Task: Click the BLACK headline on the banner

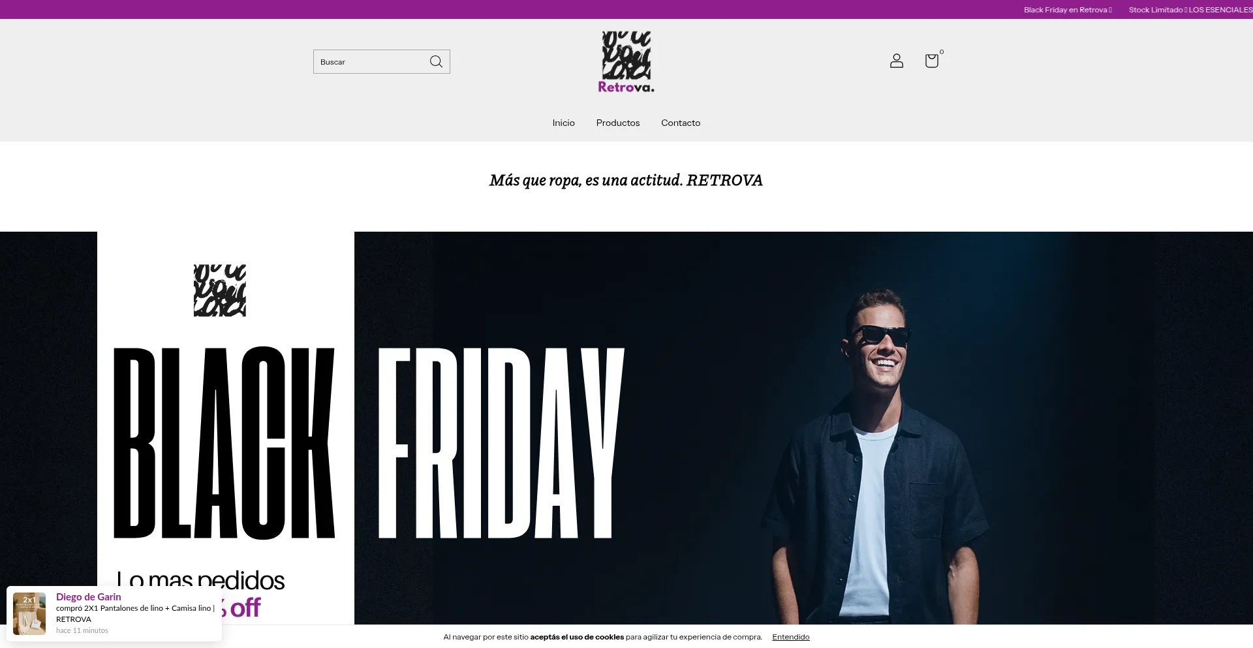Action: coord(224,443)
